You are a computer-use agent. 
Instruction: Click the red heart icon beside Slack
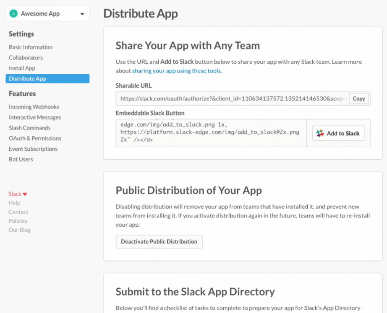coord(25,194)
